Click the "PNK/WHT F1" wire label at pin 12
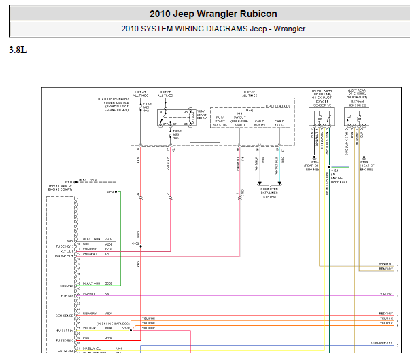Viewport: 410px width, 353px height. tap(96, 254)
